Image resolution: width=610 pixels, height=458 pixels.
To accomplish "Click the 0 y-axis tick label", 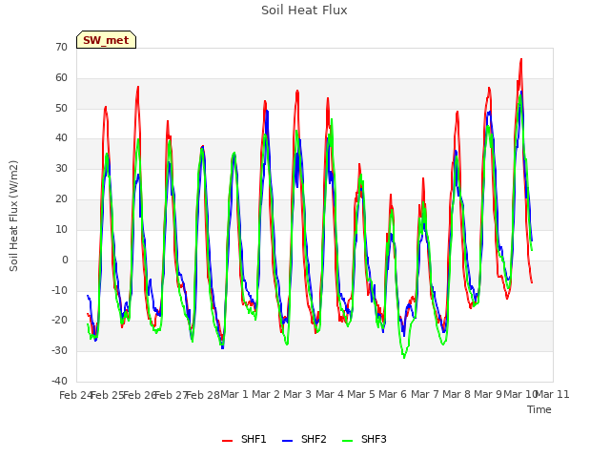I will coord(65,260).
